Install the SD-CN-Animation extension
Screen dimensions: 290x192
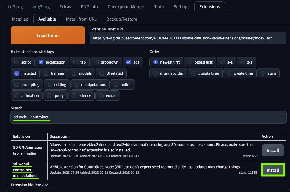coord(273,150)
